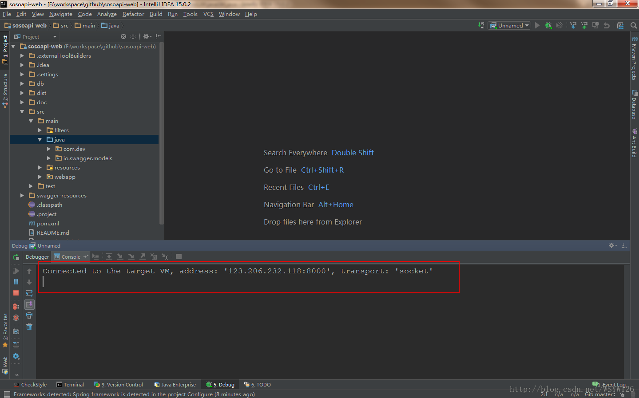
Task: Click the Get thread dump camera icon
Action: click(16, 331)
